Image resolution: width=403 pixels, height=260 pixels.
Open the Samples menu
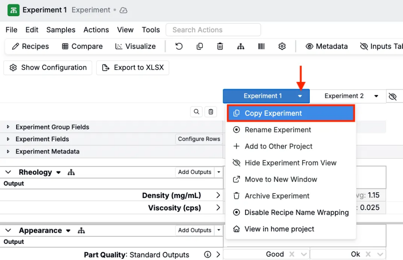(x=61, y=30)
